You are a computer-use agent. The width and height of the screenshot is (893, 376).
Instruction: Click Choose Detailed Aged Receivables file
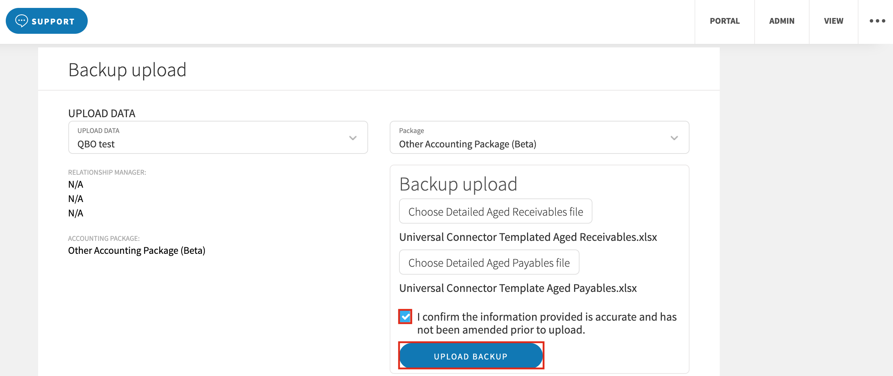pos(496,211)
